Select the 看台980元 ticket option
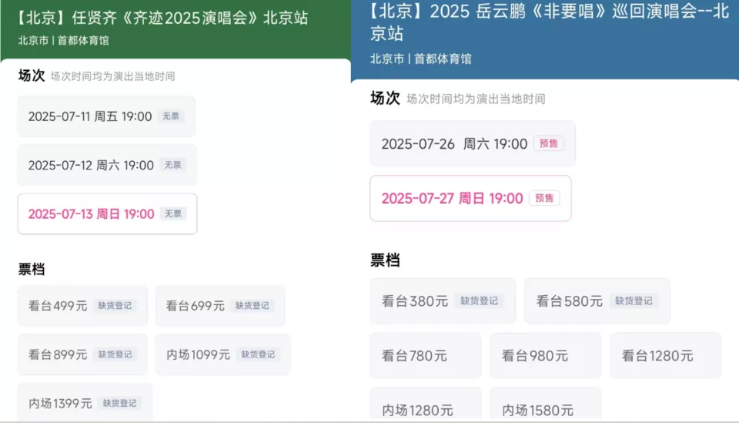Viewport: 739px width, 423px height. (545, 355)
